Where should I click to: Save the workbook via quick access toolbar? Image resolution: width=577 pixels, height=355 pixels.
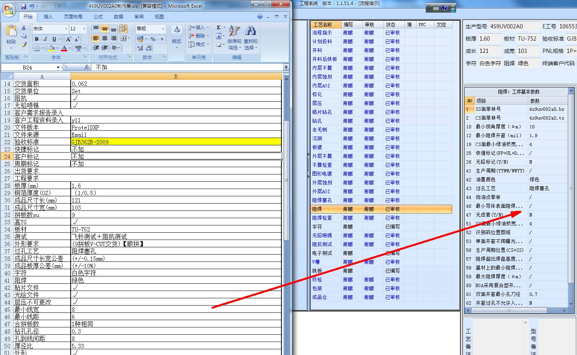click(23, 6)
